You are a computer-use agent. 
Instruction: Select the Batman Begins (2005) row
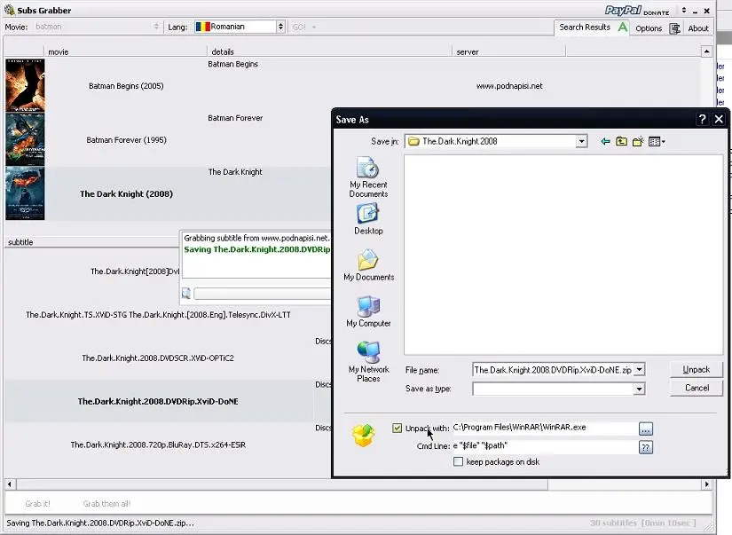point(126,86)
